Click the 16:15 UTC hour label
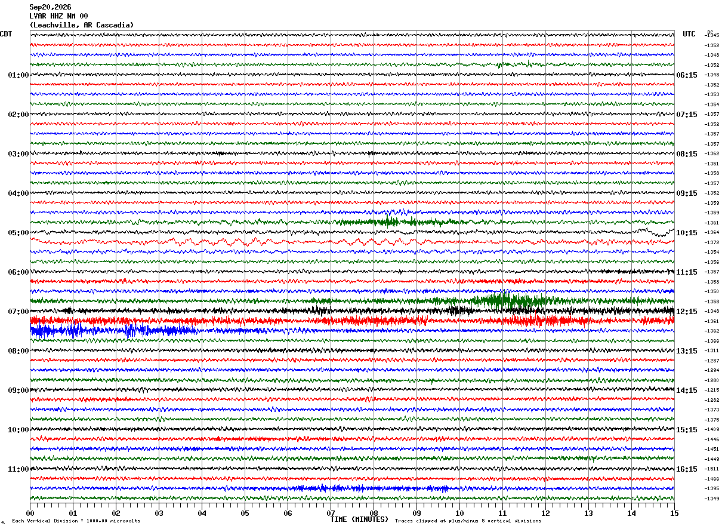 (x=687, y=469)
